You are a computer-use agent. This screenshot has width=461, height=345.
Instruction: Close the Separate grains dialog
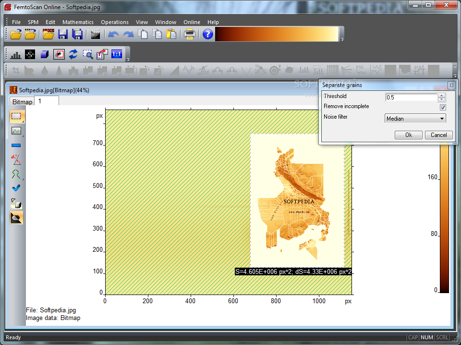pyautogui.click(x=451, y=86)
